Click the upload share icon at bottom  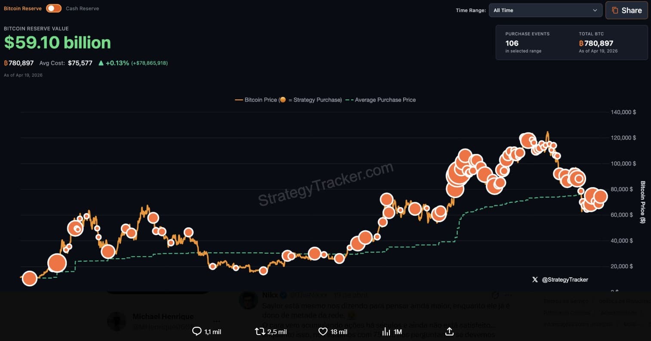click(x=449, y=332)
